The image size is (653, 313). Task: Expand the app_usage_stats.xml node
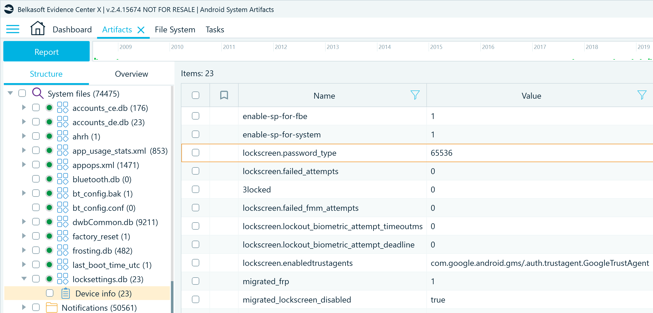point(24,150)
